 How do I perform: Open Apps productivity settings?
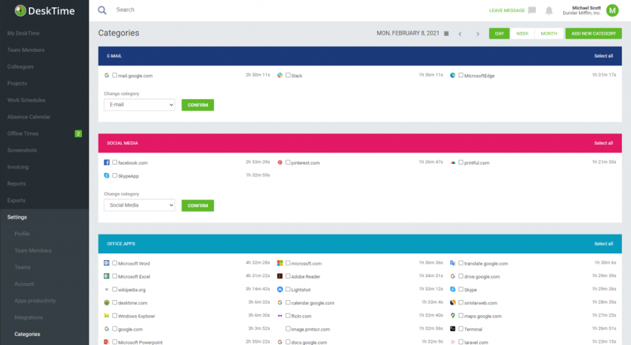[x=35, y=301]
